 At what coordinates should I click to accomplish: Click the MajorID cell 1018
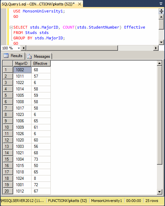coord(22,172)
